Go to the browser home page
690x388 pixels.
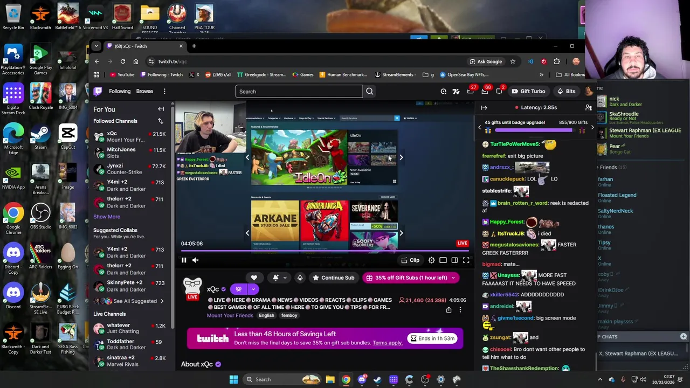point(136,61)
